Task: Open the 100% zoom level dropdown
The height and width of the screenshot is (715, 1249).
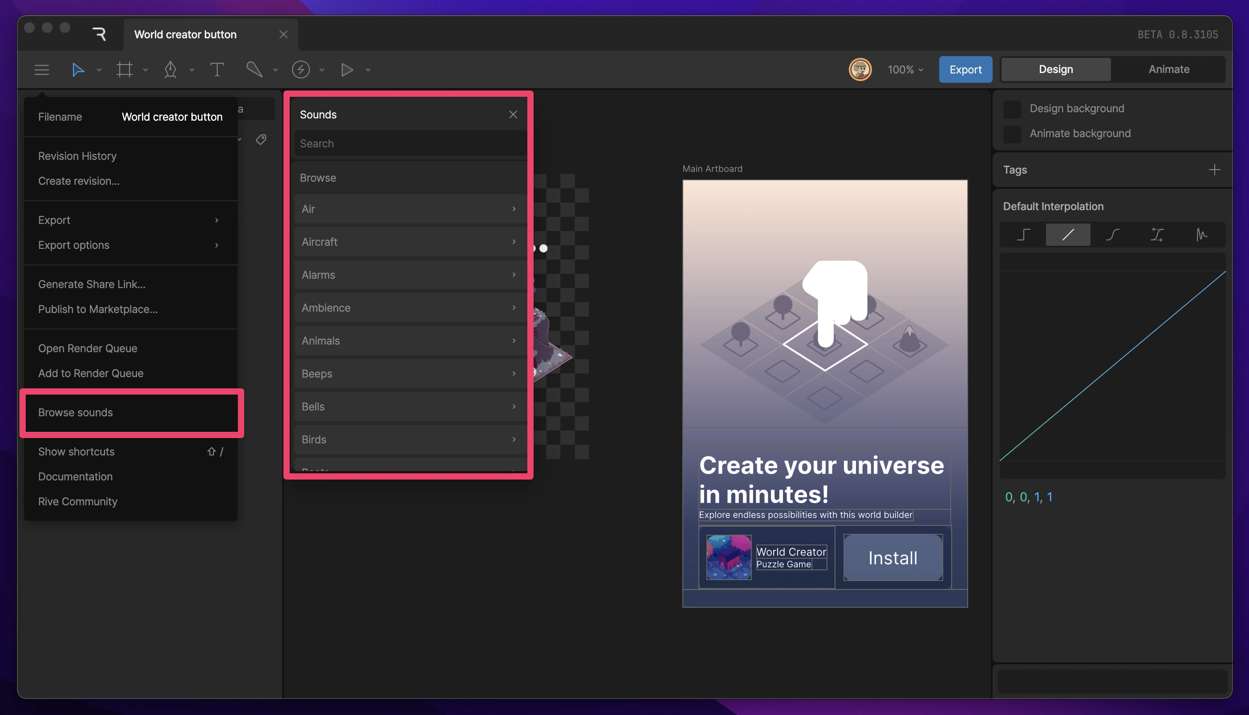Action: [905, 69]
